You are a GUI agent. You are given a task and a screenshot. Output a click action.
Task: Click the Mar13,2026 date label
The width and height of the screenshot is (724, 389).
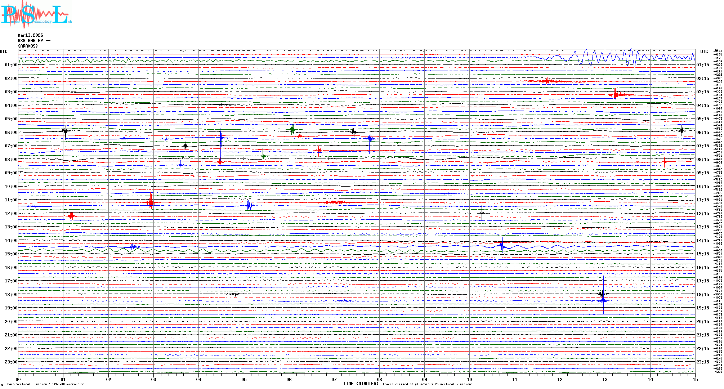click(30, 35)
